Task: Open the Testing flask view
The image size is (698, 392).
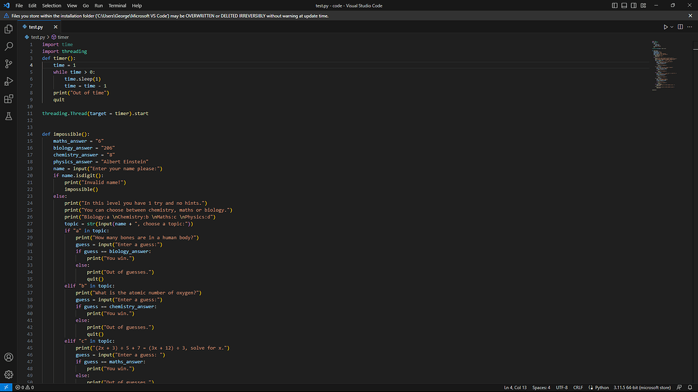Action: [x=8, y=116]
